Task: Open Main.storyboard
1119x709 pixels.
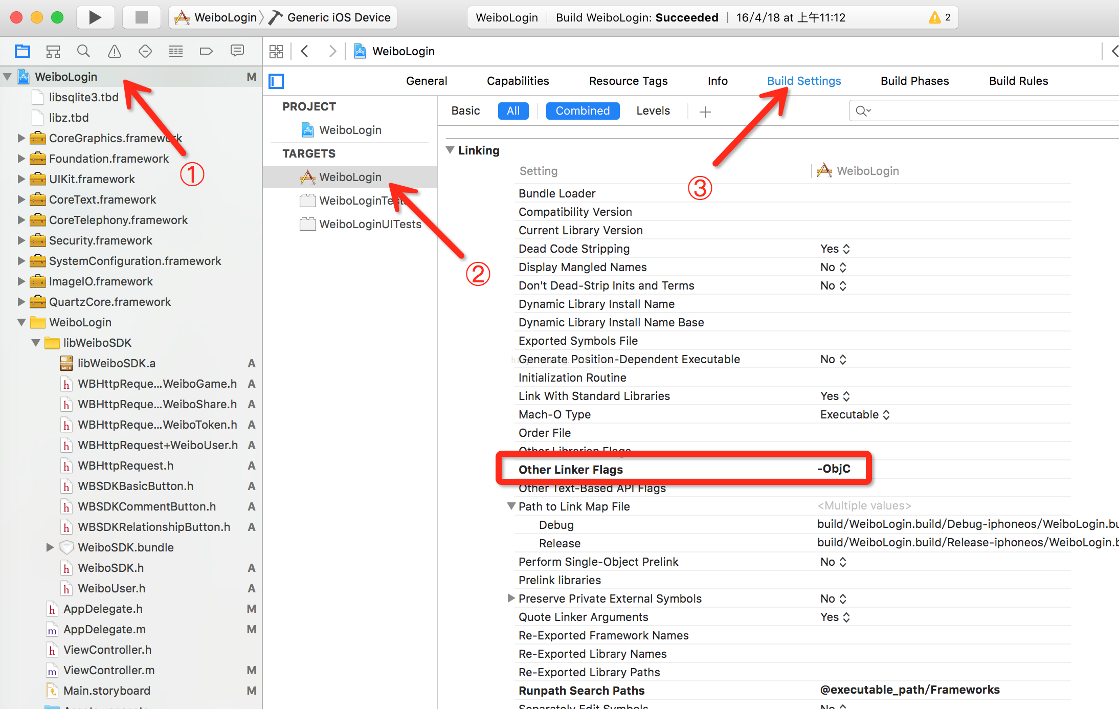Action: (x=106, y=691)
